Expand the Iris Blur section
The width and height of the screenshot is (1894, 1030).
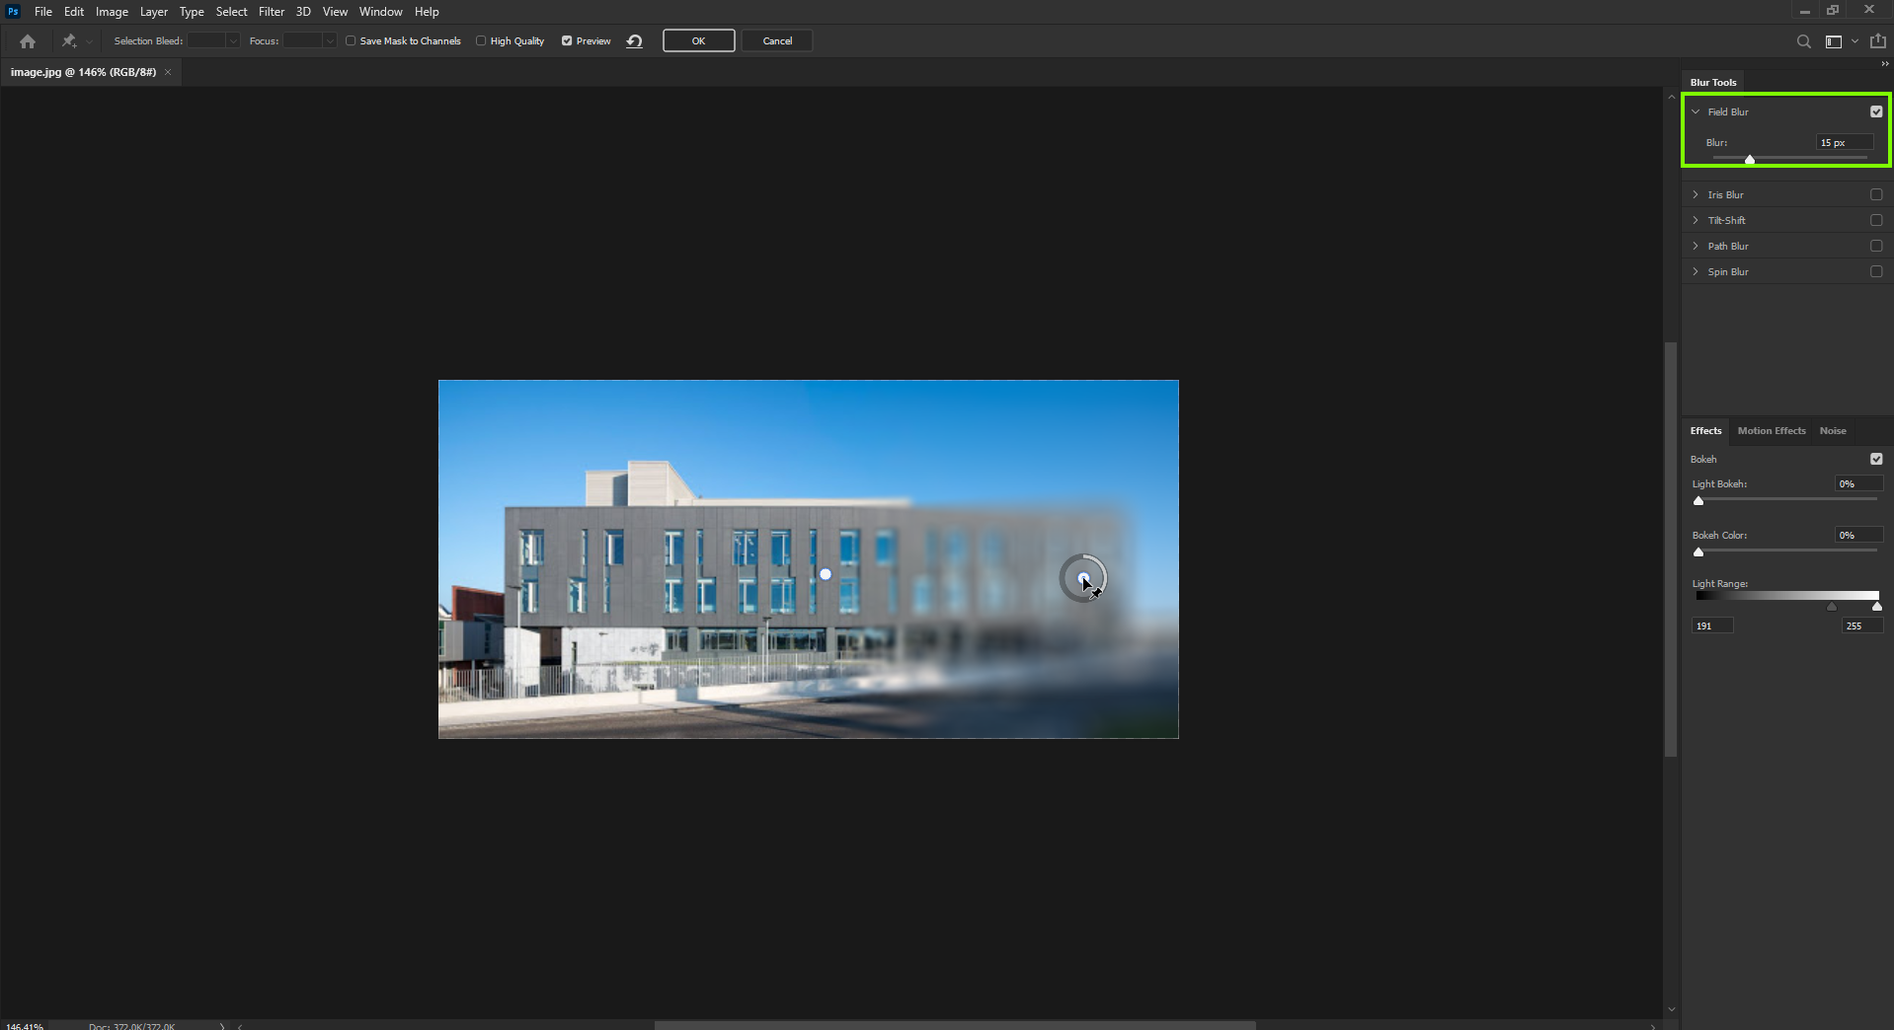[1695, 193]
